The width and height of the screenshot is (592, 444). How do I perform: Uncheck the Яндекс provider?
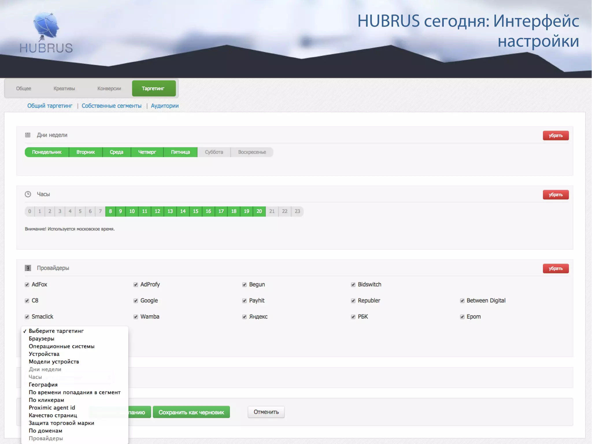244,317
